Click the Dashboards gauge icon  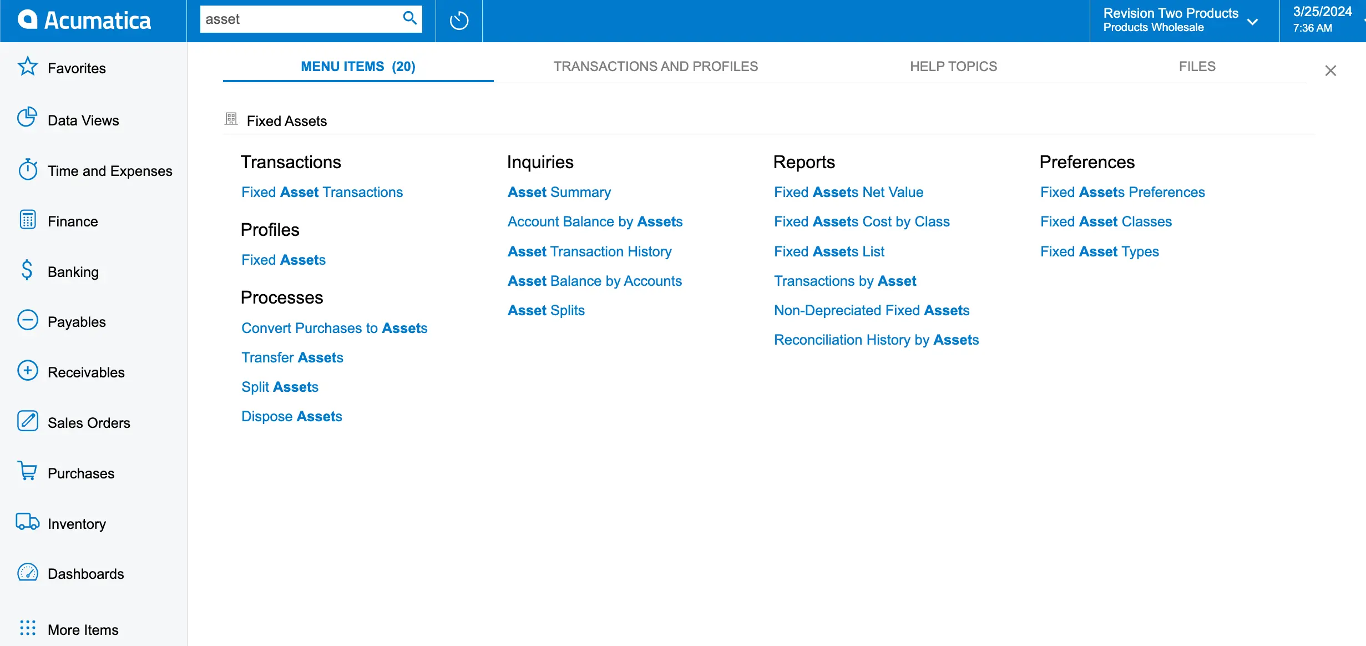[x=27, y=572]
